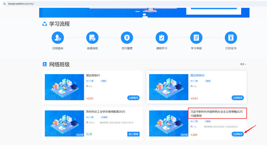Screen dimensions: 267x145
Task: Click the 选课选班 step icon
Action: click(x=92, y=38)
